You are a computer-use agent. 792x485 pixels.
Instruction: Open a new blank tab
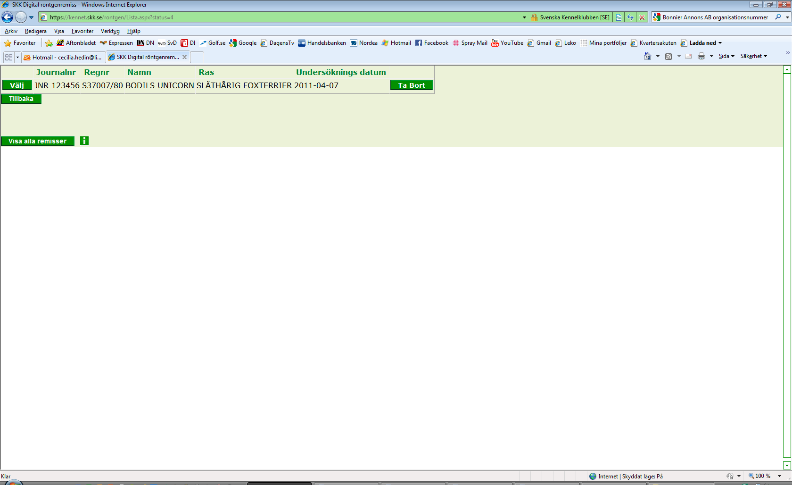click(197, 57)
